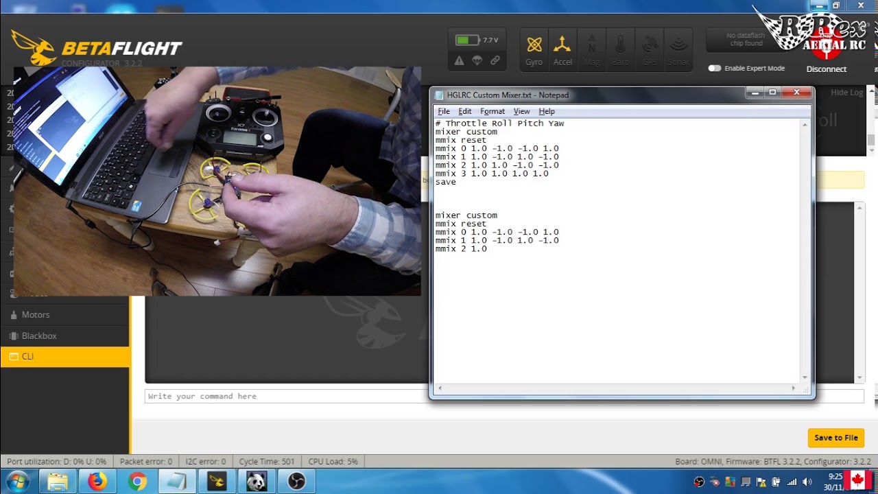Click the Packet error: 0 status text
878x494 pixels.
click(x=145, y=462)
